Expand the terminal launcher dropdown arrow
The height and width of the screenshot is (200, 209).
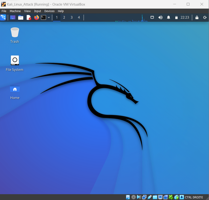tap(49, 17)
